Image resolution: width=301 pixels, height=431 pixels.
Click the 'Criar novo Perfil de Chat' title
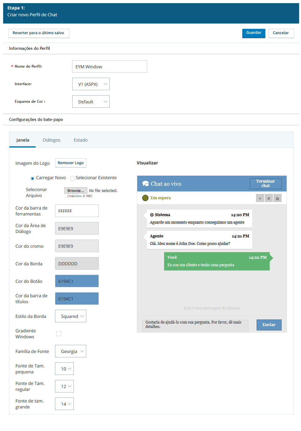[32, 15]
